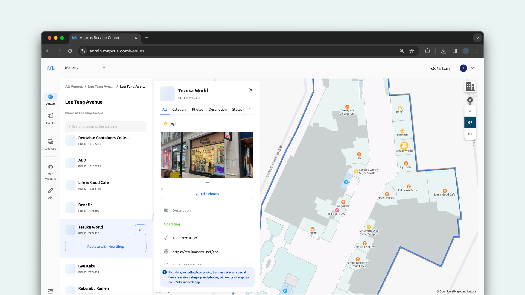Click Dan Ryan's Chicago Grill map marker

click(x=347, y=107)
